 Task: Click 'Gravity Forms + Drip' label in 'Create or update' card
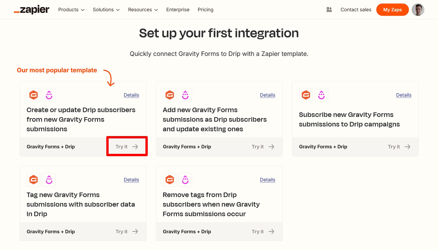51,147
